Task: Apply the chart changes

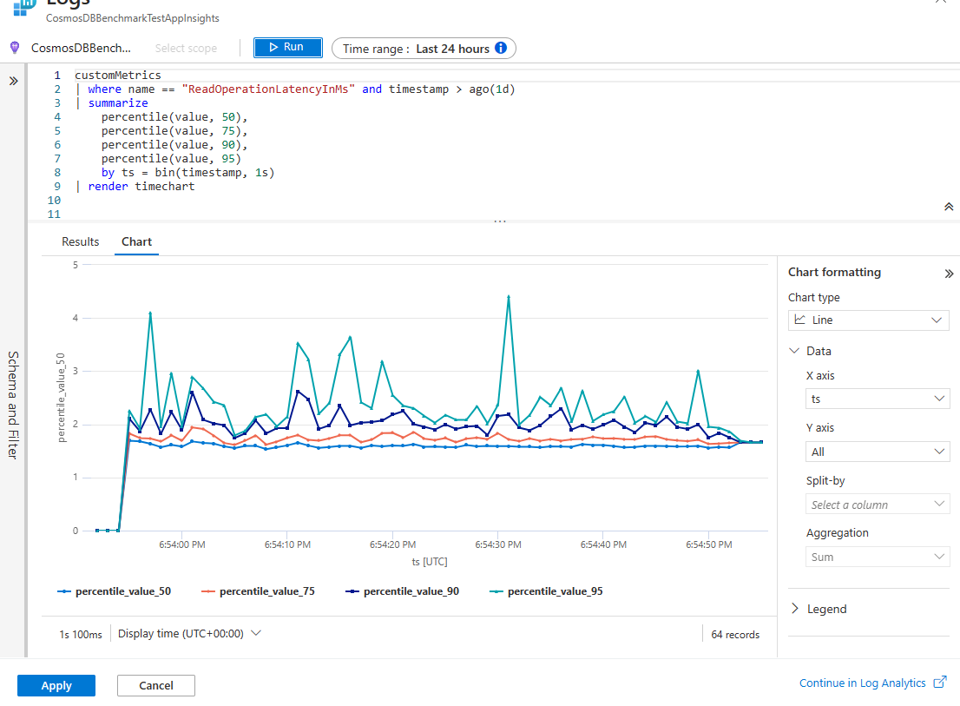Action: [56, 685]
